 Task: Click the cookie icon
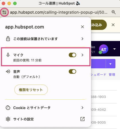coord(8,108)
